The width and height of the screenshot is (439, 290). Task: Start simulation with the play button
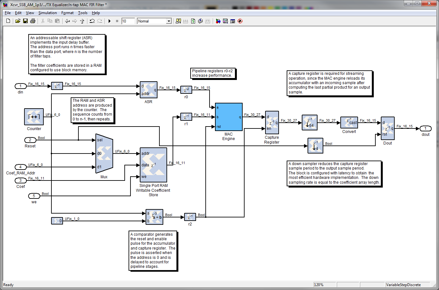click(110, 21)
